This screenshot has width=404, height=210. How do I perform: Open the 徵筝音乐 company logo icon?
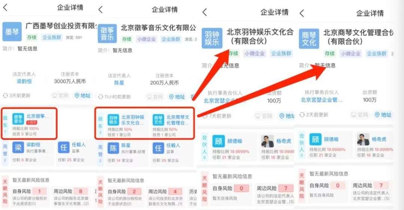[x=107, y=34]
